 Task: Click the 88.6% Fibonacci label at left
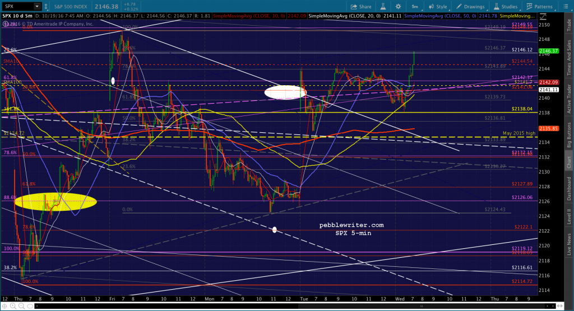[x=10, y=198]
